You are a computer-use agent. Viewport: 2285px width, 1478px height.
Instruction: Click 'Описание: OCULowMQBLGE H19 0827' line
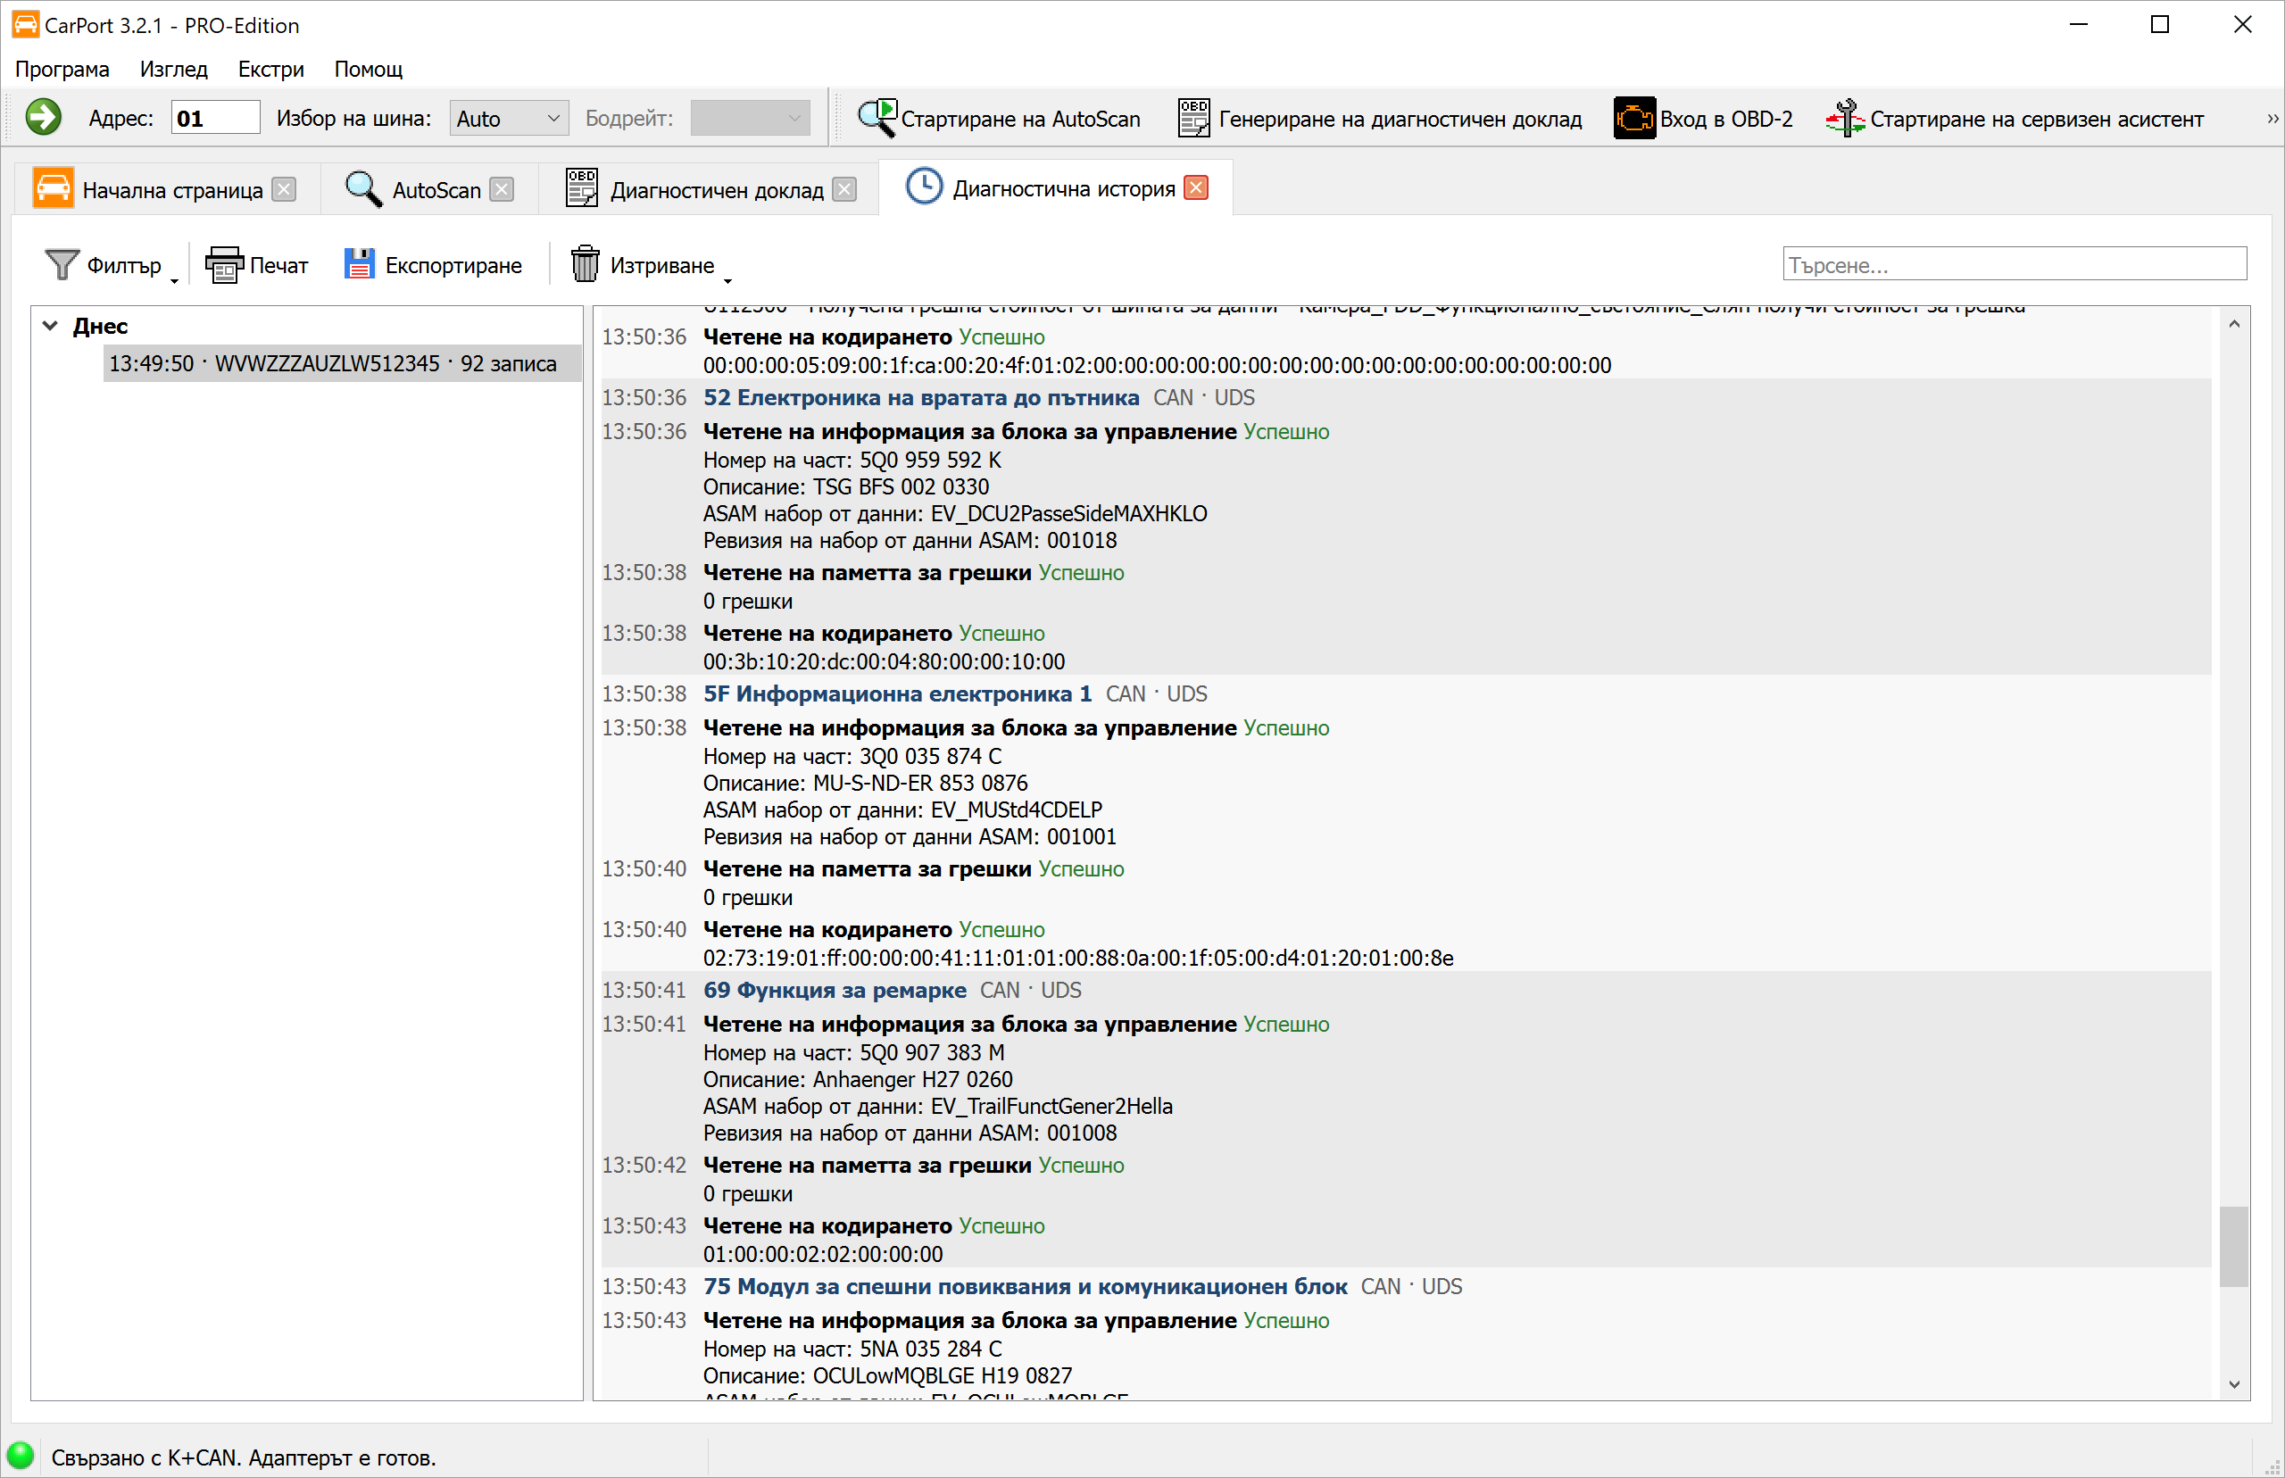pos(888,1375)
